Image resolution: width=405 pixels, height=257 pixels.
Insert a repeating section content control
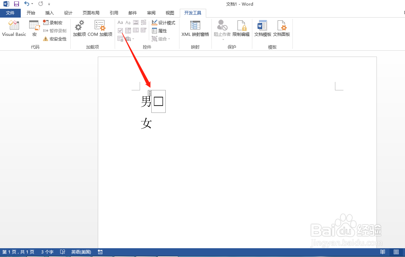120,39
